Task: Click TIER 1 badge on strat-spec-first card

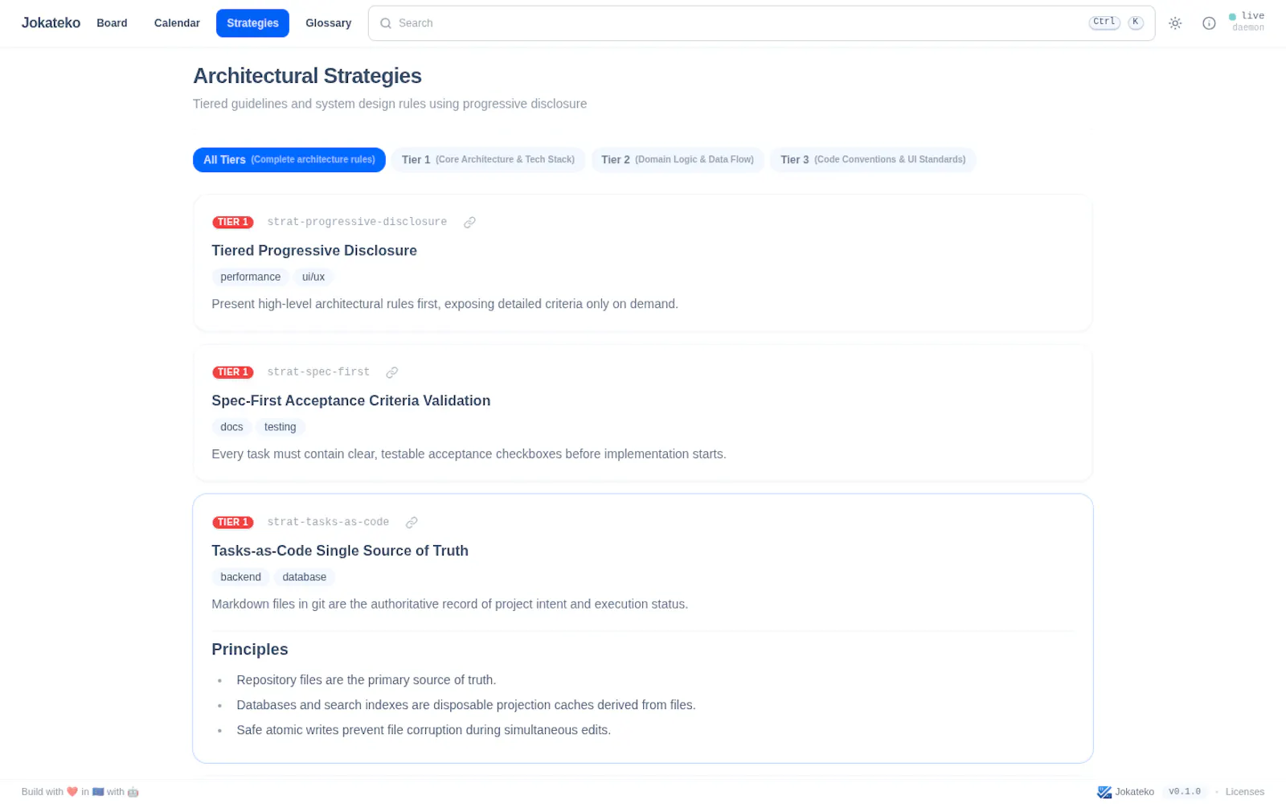Action: pos(233,372)
